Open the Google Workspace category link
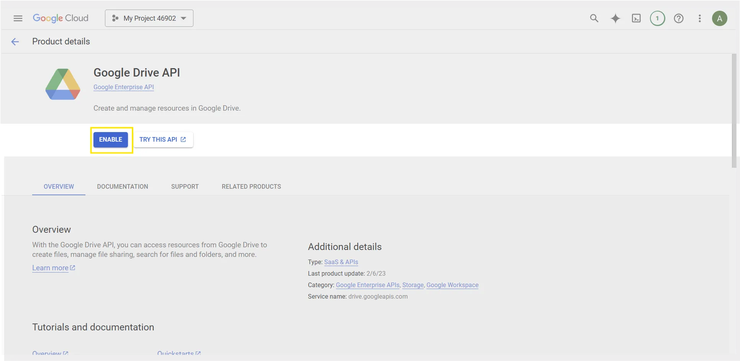This screenshot has width=740, height=361. (452, 285)
